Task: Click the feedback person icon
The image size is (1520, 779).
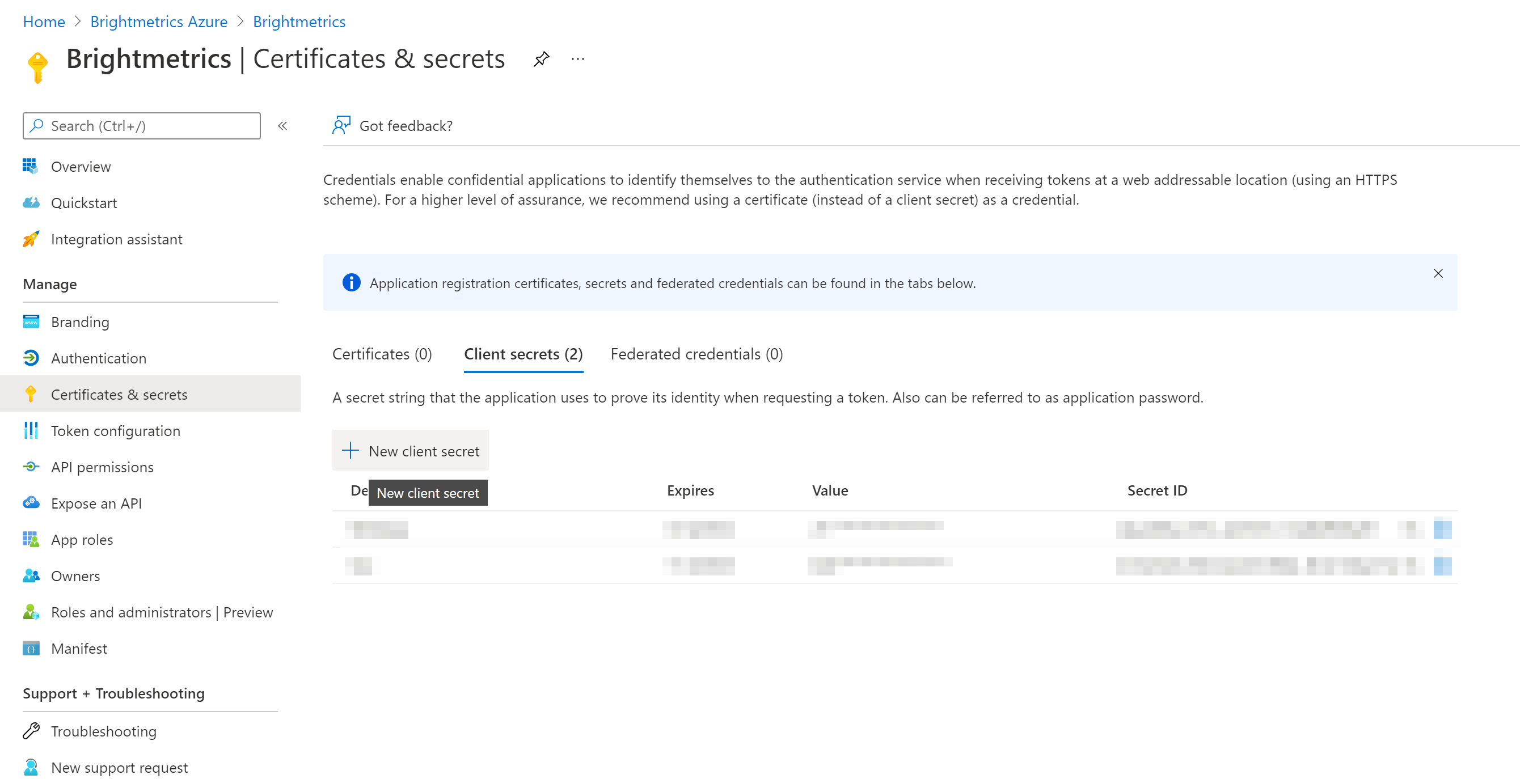Action: [x=341, y=125]
